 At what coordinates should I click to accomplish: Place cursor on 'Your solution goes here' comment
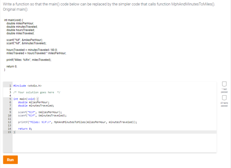tap(37, 92)
